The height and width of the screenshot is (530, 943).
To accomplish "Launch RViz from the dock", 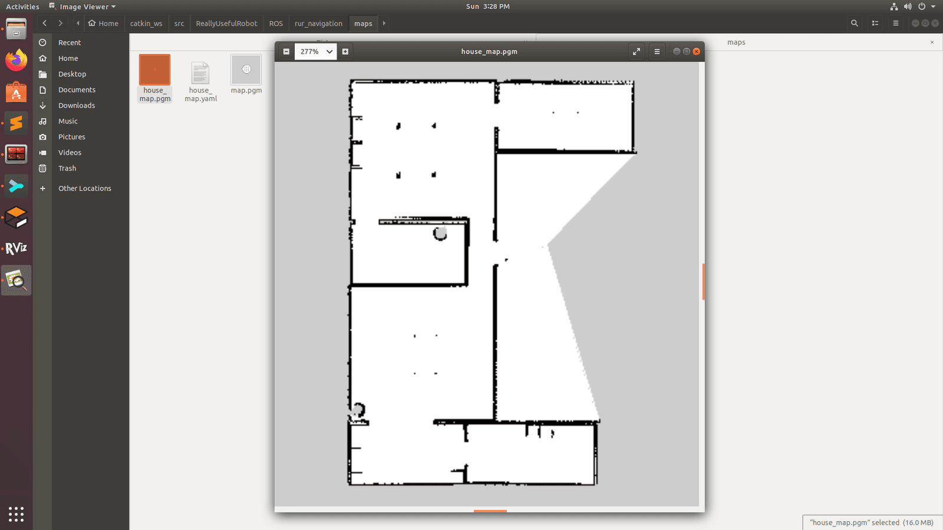I will [x=17, y=249].
